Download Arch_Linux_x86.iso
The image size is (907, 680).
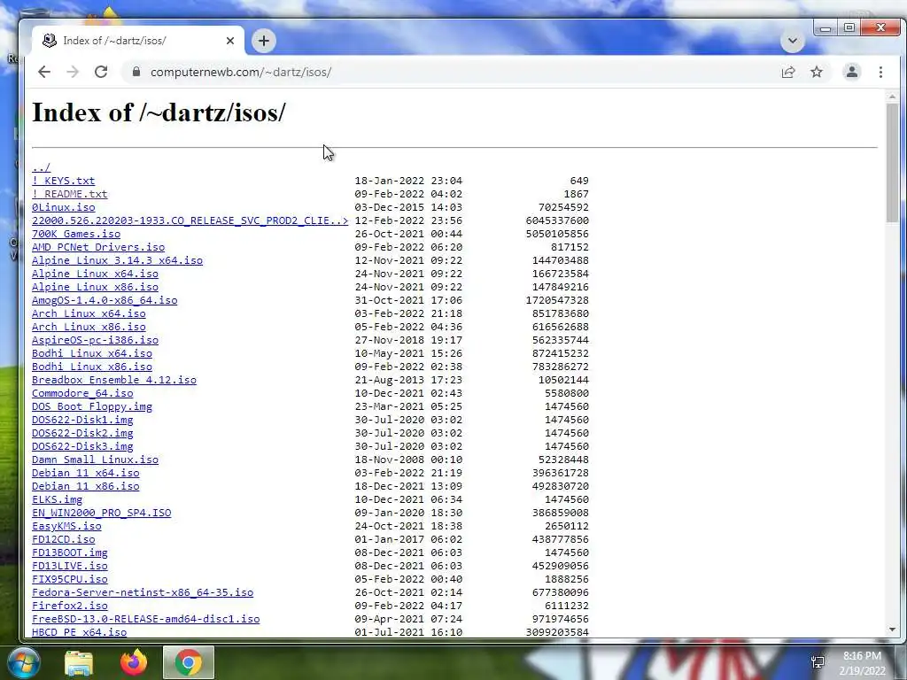[x=89, y=328]
